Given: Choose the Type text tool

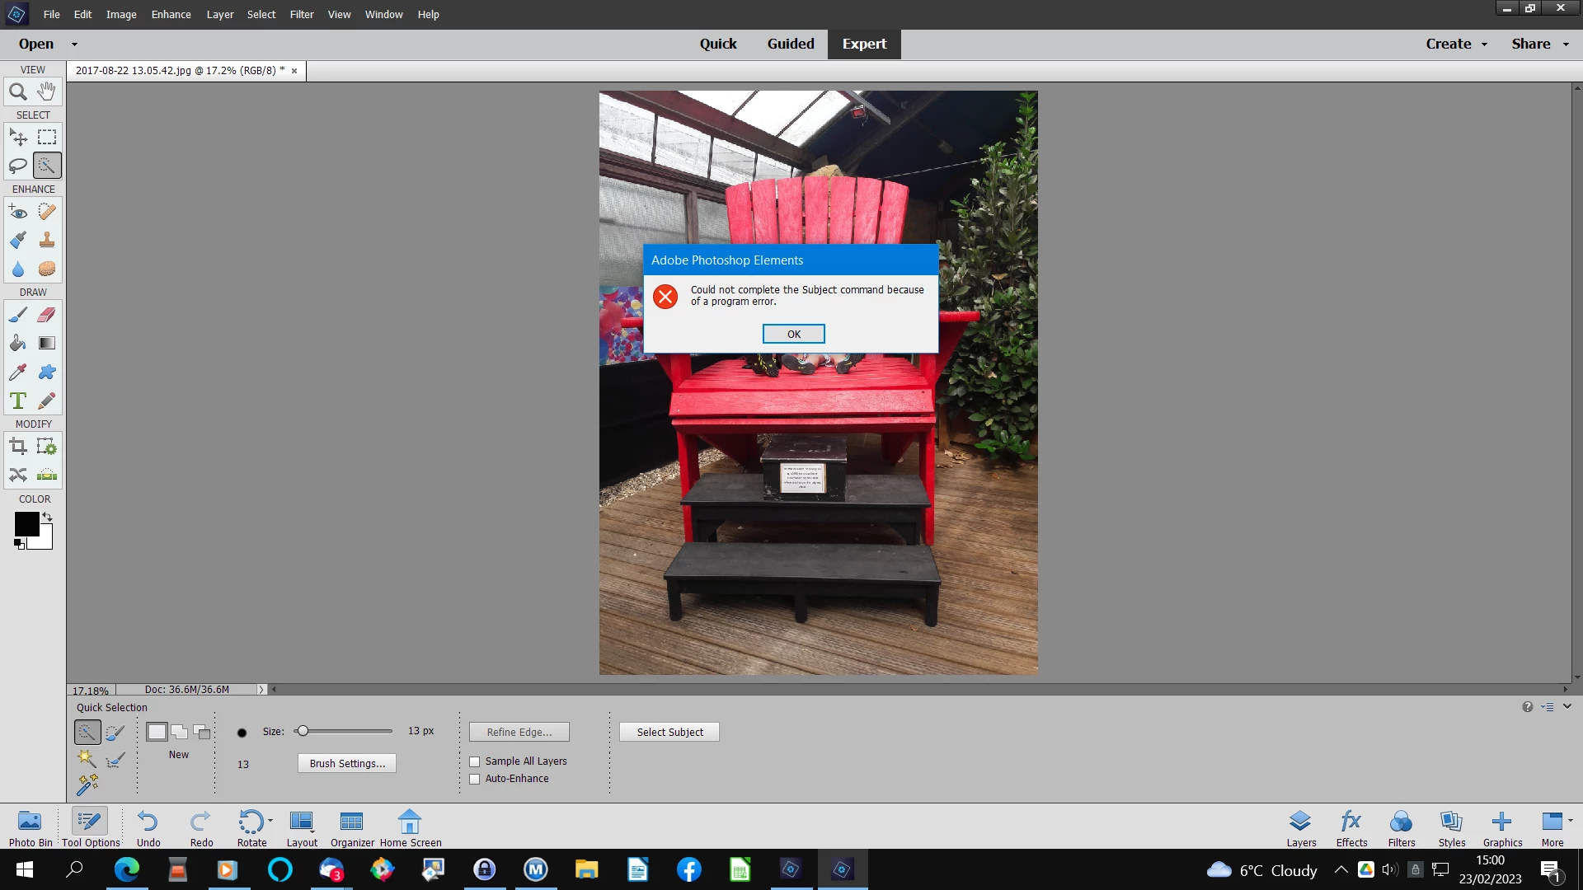Looking at the screenshot, I should pyautogui.click(x=17, y=401).
